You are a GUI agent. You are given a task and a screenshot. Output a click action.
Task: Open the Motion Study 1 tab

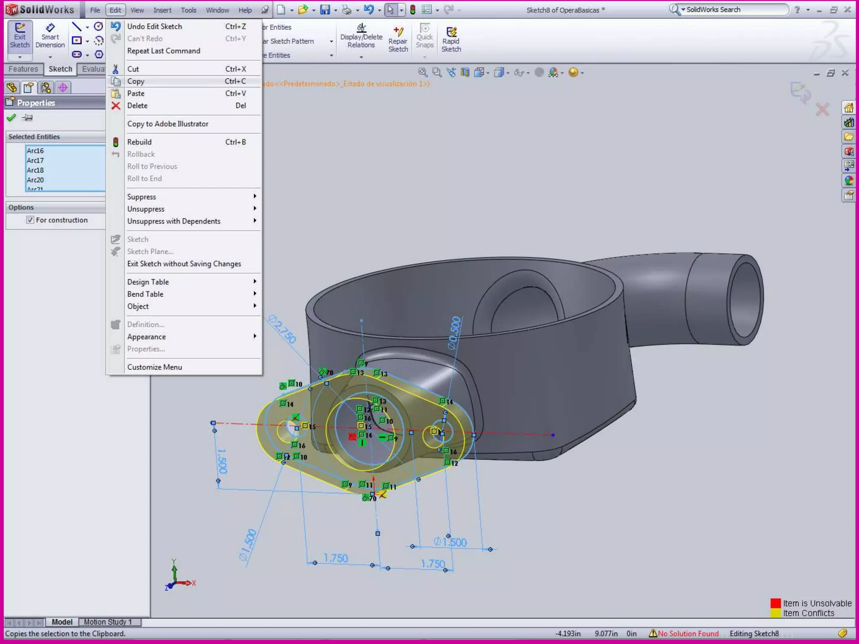(107, 622)
